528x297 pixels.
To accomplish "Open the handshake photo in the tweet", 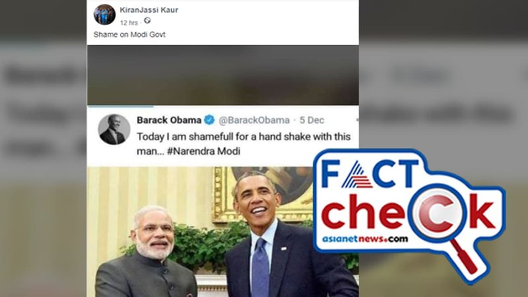I will tap(223, 232).
